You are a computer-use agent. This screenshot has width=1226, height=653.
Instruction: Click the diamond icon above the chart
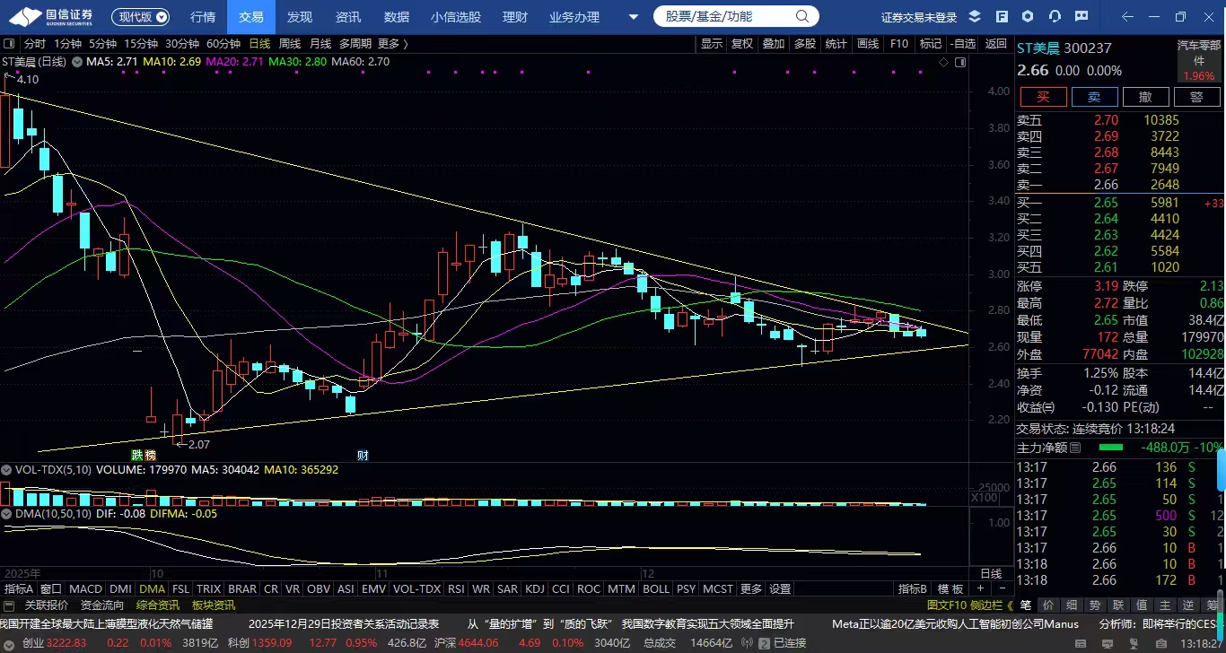tap(943, 62)
